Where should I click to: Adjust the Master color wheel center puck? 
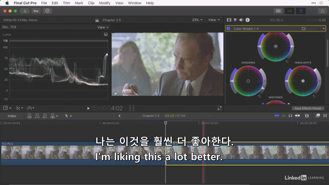point(276,46)
